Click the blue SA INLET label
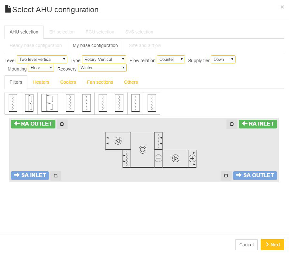Viewport: 289px width, 255px height. [30, 175]
